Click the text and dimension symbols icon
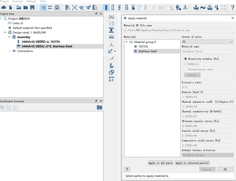Image resolution: width=236 pixels, height=181 pixels. 111,79
